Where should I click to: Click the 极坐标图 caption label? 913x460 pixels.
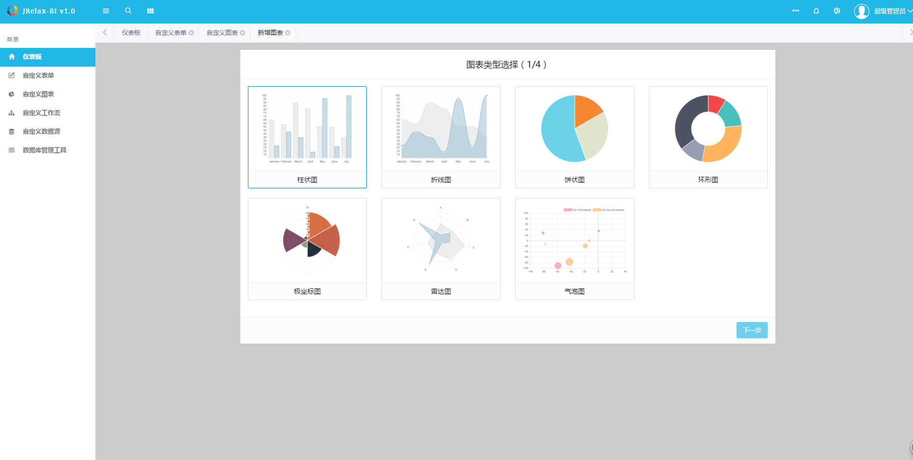[x=307, y=291]
